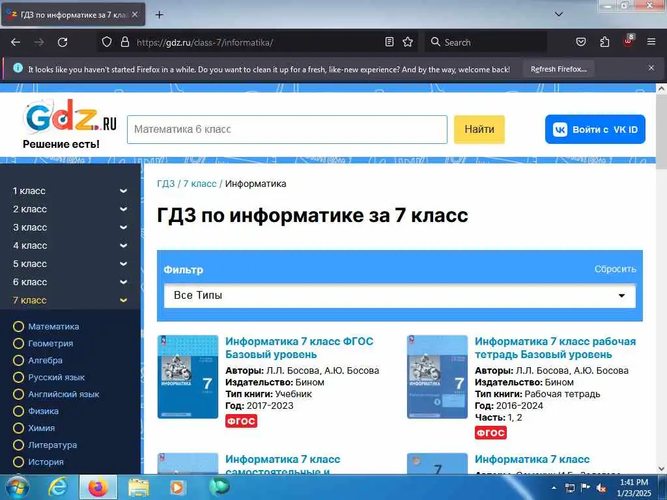The image size is (667, 500).
Task: Click the Сбросить filter reset link
Action: (x=615, y=269)
